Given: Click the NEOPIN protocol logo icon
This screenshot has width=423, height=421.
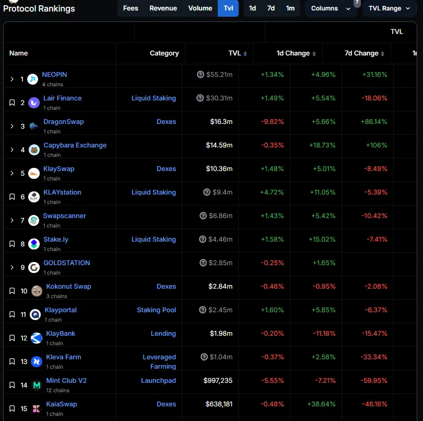Looking at the screenshot, I should click(32, 79).
